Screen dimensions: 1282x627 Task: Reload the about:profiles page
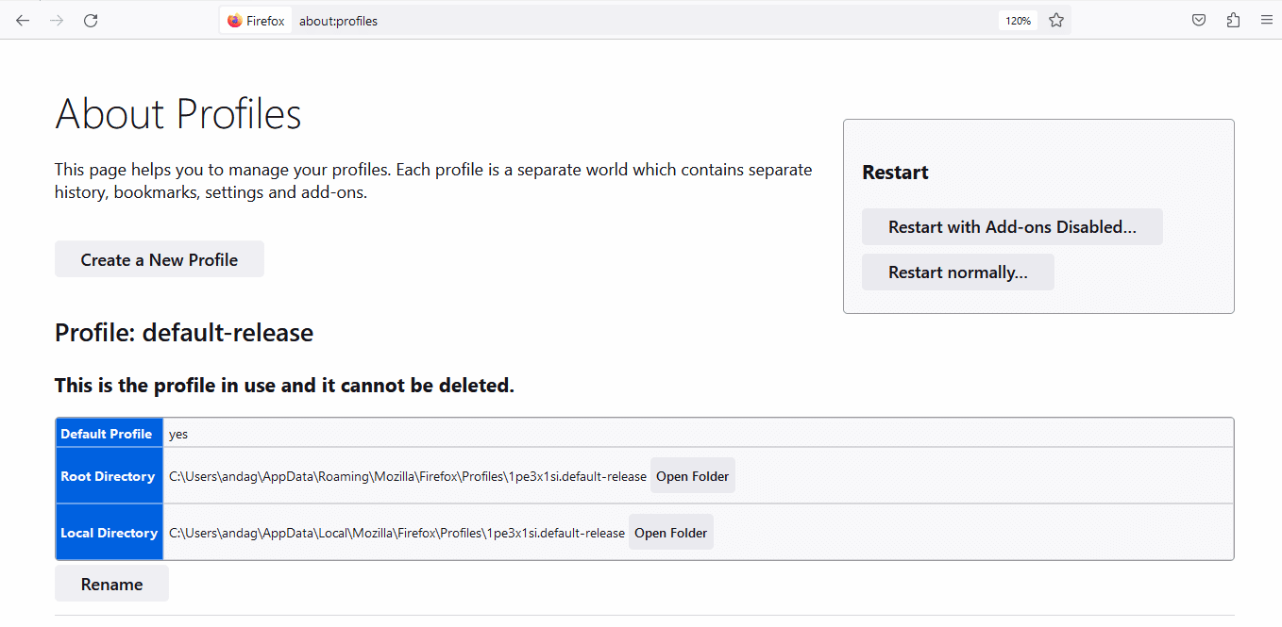point(91,19)
